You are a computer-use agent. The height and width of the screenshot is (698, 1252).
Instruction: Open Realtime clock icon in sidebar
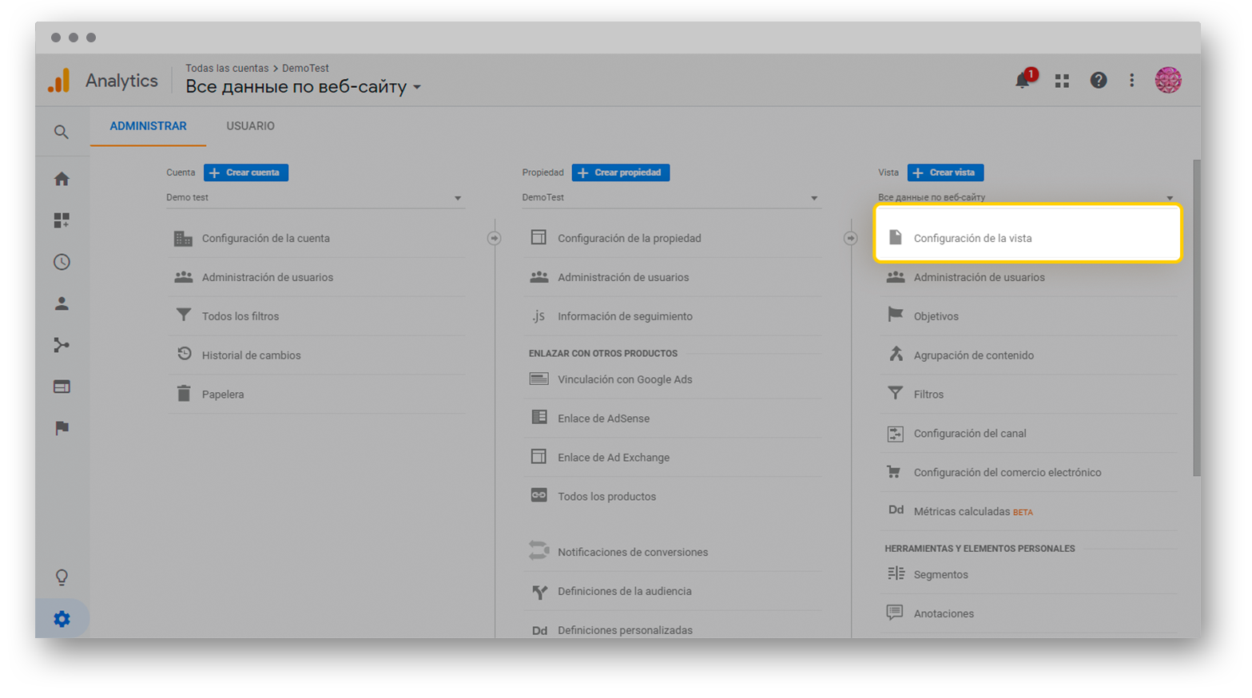click(62, 262)
